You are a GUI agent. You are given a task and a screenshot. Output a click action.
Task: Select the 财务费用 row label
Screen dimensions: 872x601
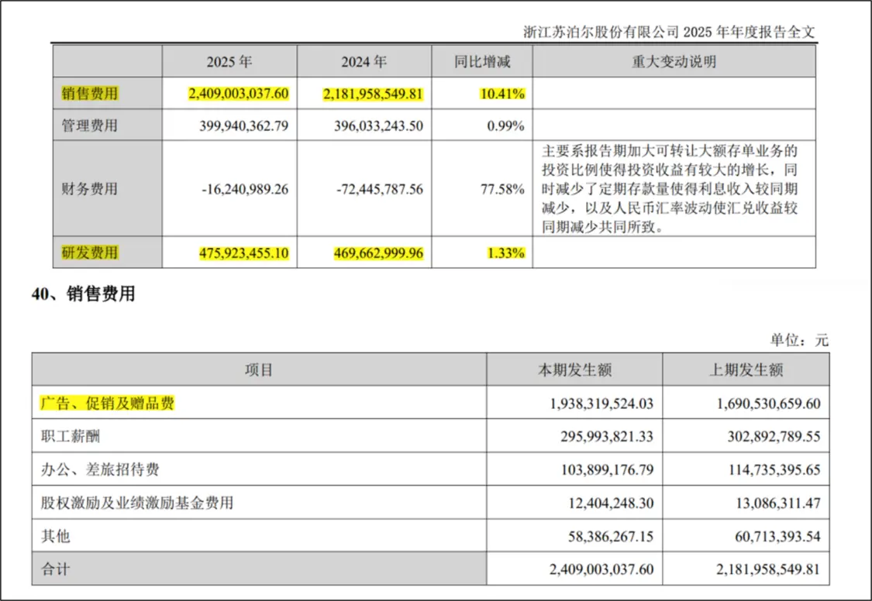coord(90,189)
